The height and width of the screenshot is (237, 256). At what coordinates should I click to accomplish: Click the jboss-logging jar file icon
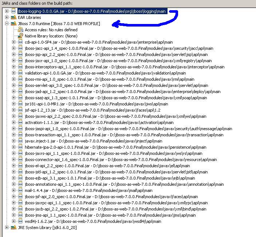(13, 11)
